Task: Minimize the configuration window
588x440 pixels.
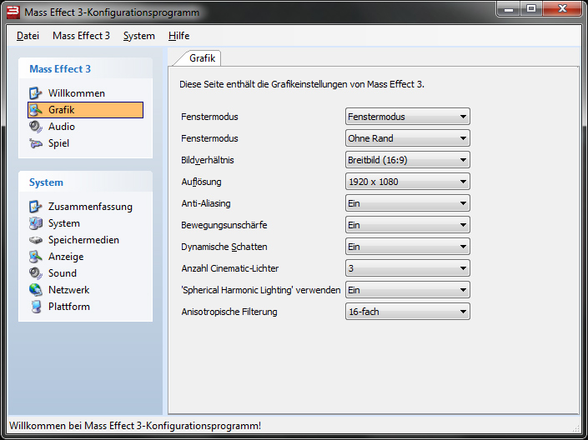Action: coord(509,9)
